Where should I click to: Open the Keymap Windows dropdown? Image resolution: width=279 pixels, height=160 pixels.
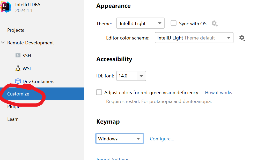tap(119, 139)
